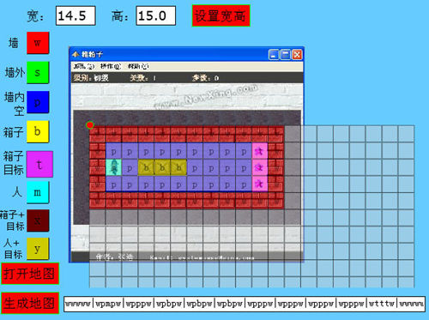Choose the blue inner-floor tile 'p'
The height and width of the screenshot is (320, 429).
coord(38,102)
